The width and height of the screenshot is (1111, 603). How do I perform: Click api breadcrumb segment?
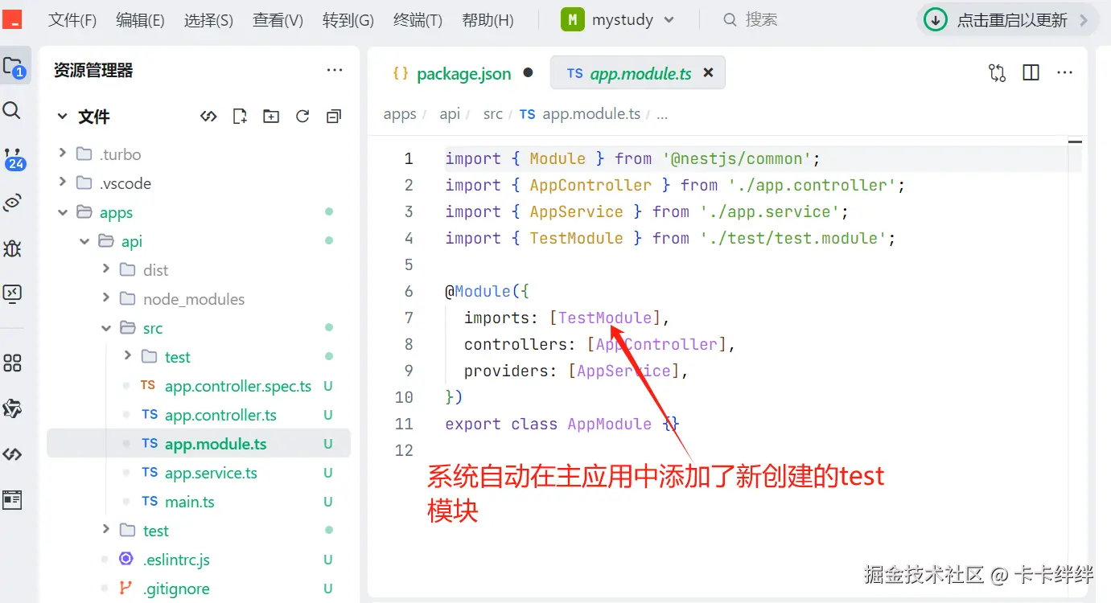[450, 114]
